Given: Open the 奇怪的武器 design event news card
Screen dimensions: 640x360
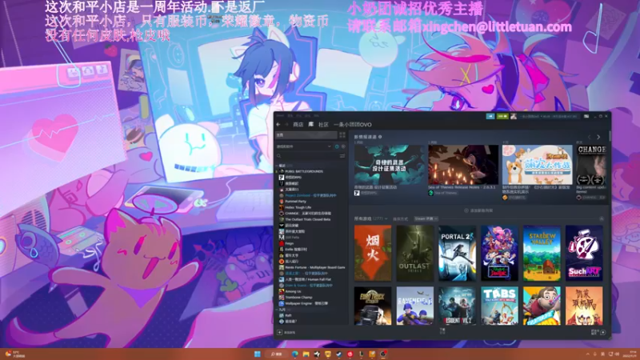Looking at the screenshot, I should click(x=390, y=165).
